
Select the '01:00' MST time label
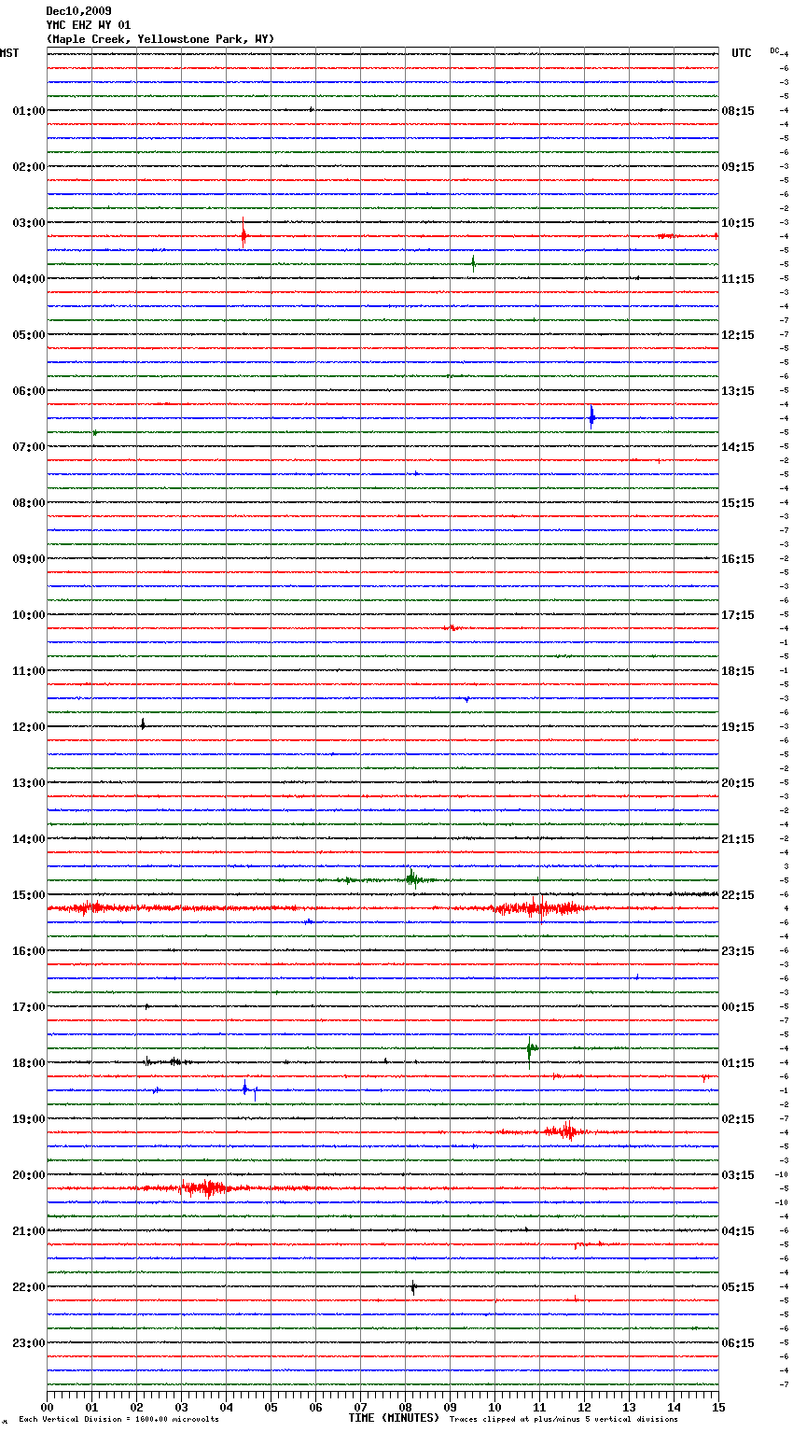point(29,111)
